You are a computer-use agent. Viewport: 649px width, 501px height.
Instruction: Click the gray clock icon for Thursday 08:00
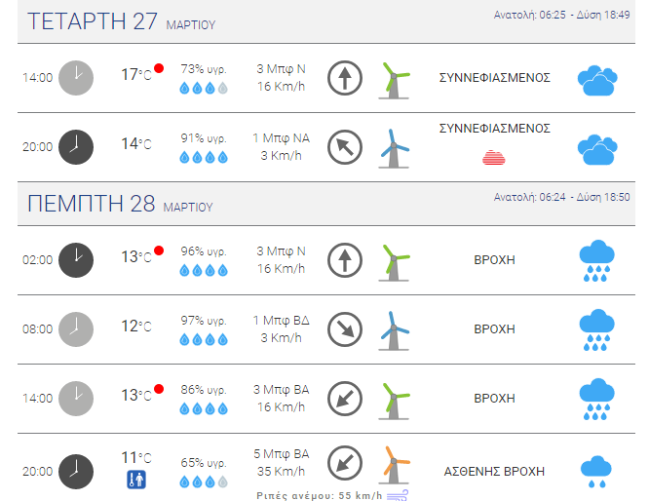tap(76, 329)
